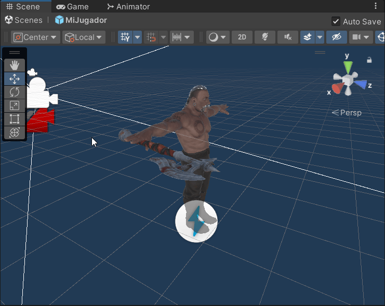Select the combined Transform tool
This screenshot has height=306, width=385.
point(15,132)
